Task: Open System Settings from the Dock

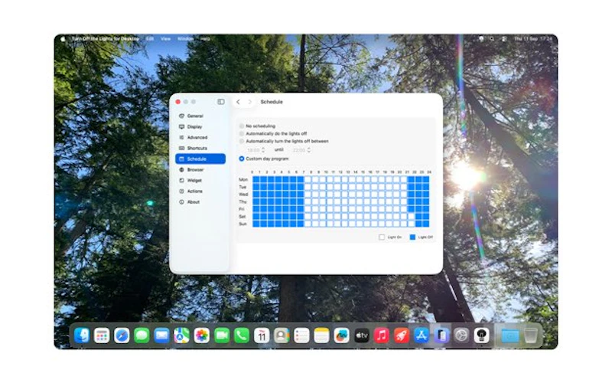Action: pyautogui.click(x=461, y=336)
